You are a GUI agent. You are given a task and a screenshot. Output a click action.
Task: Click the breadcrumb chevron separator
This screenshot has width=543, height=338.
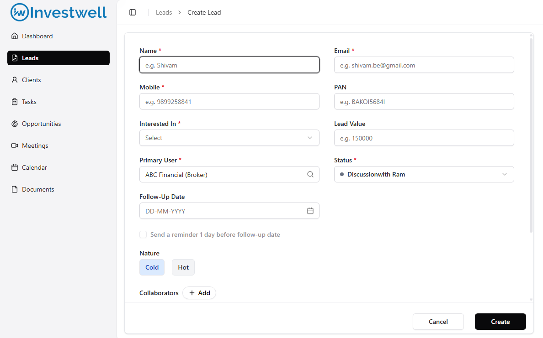pos(179,12)
